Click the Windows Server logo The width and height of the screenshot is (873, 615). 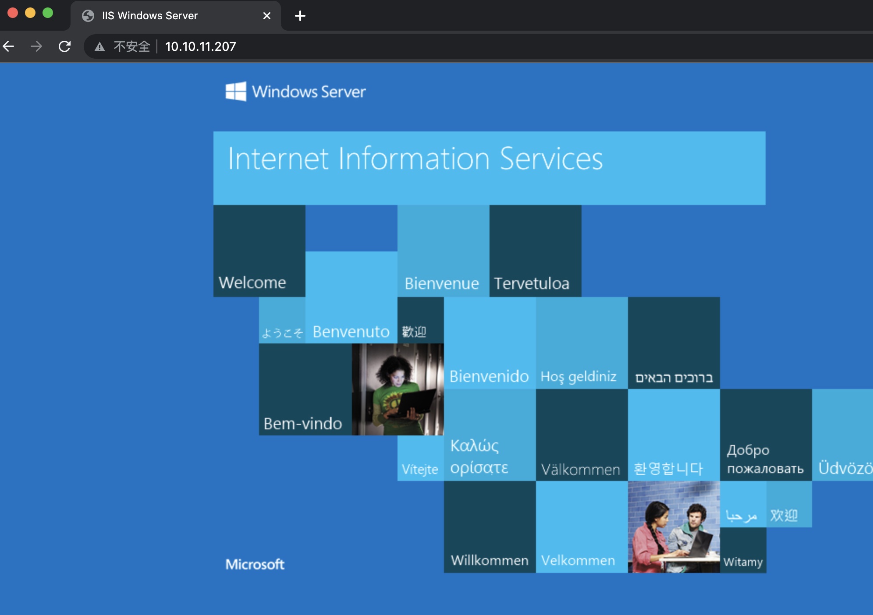click(295, 92)
